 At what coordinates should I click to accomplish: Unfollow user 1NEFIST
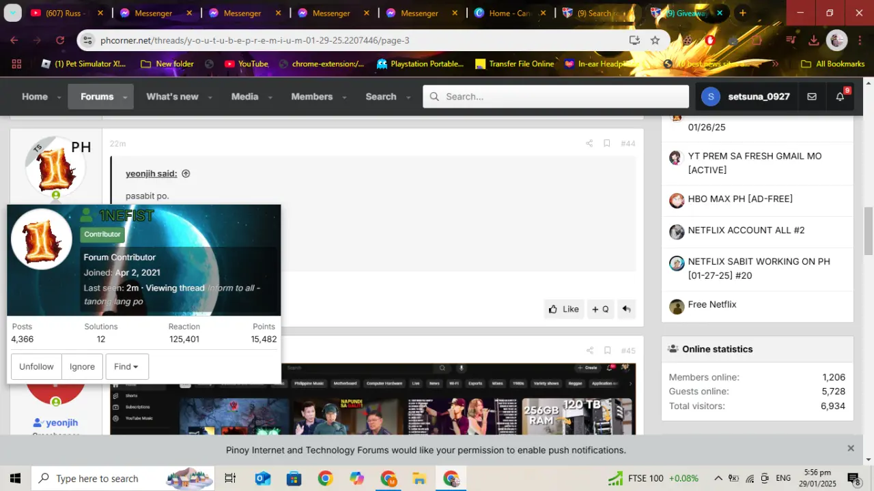36,366
